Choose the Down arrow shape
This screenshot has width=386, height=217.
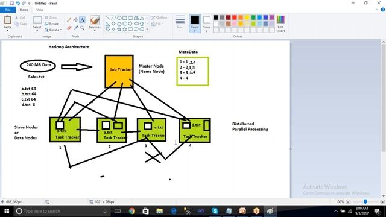tap(108, 30)
